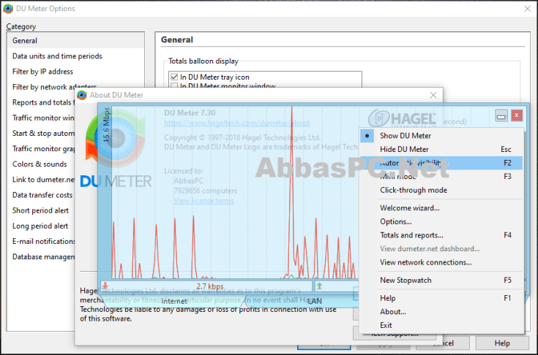Open Database management category
The height and width of the screenshot is (355, 538).
pyautogui.click(x=43, y=256)
